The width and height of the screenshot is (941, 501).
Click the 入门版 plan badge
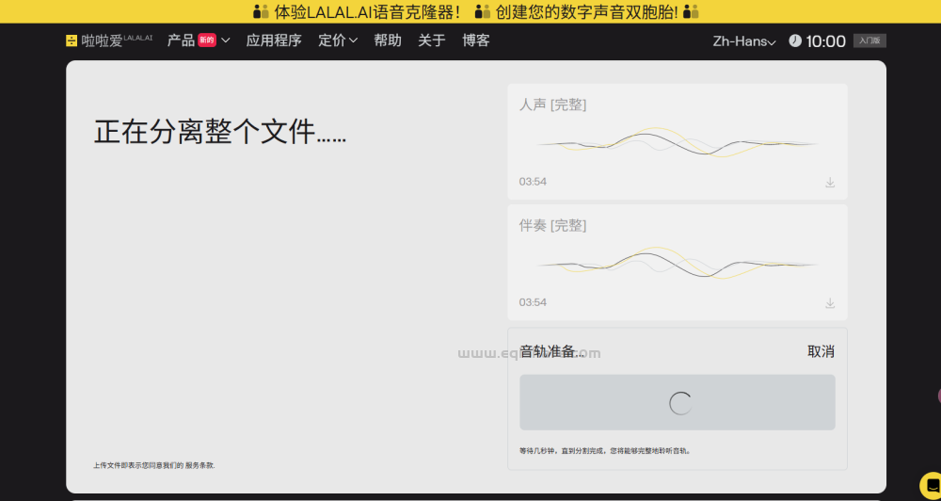(869, 40)
